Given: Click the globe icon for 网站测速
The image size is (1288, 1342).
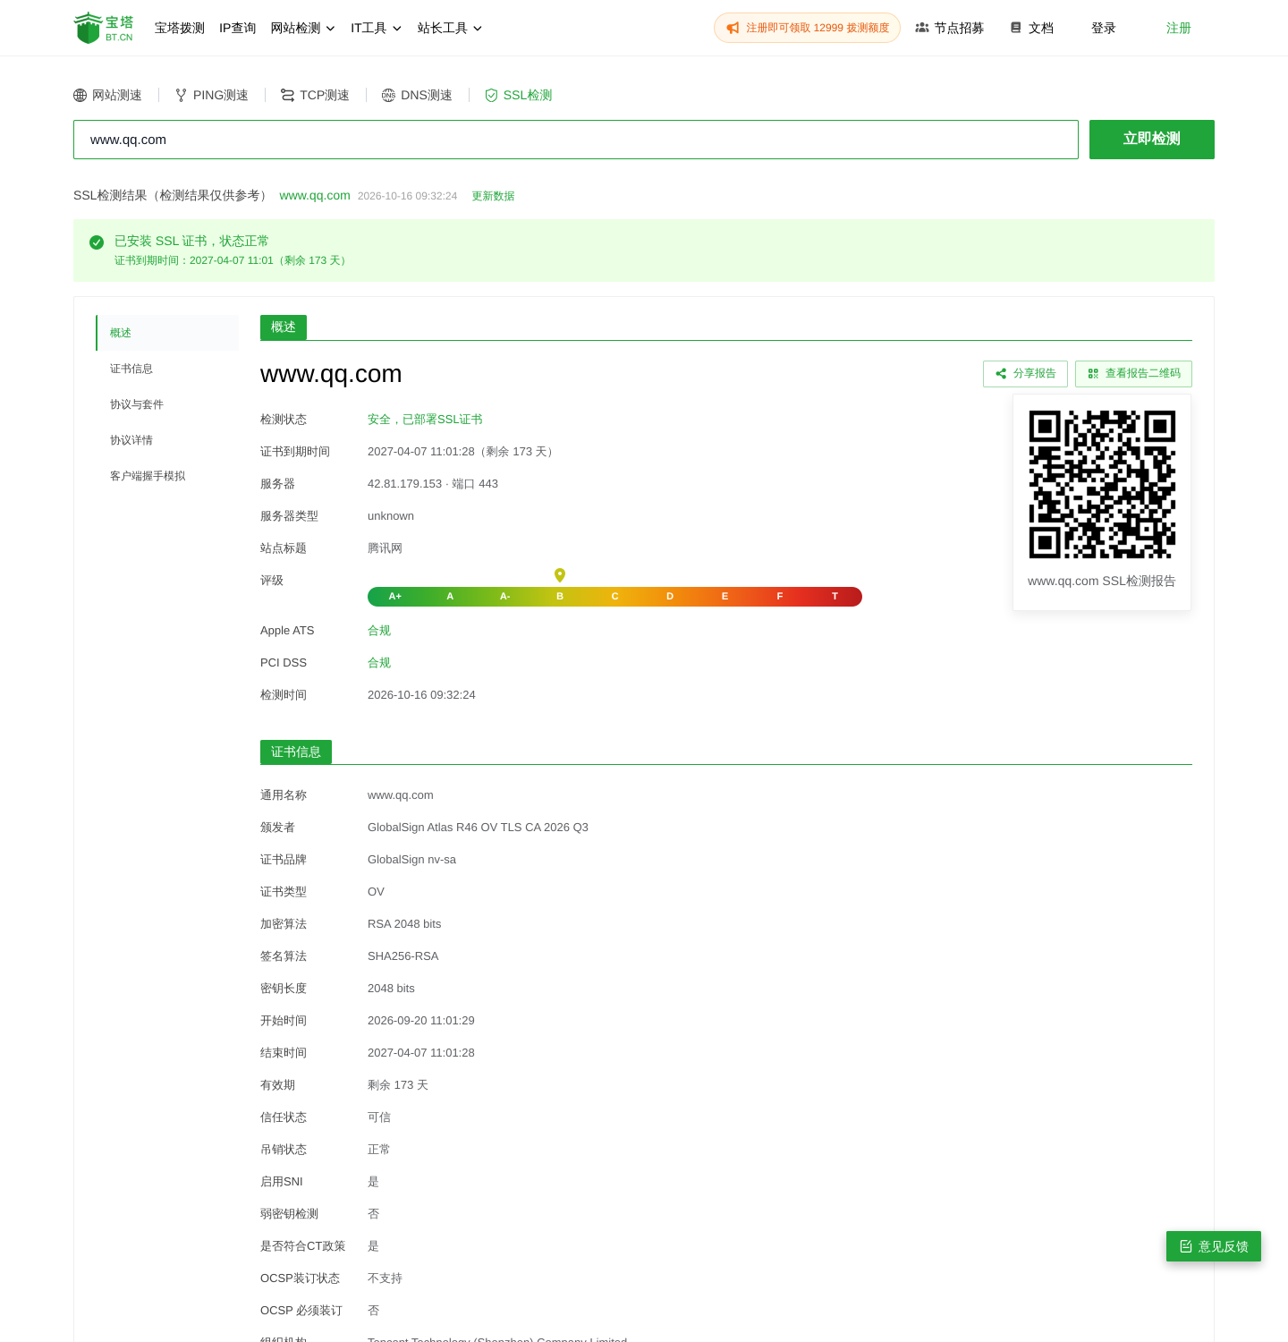Looking at the screenshot, I should click(x=80, y=96).
